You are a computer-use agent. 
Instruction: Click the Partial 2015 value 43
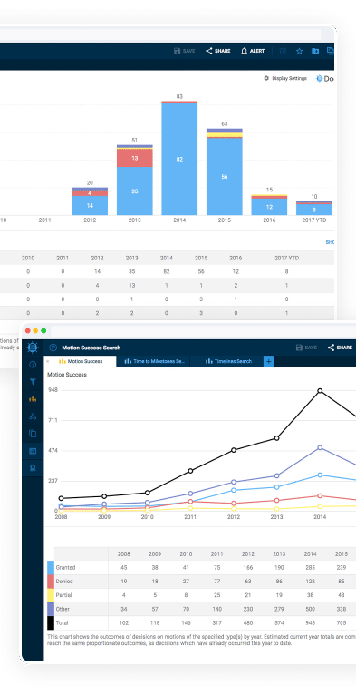341,595
